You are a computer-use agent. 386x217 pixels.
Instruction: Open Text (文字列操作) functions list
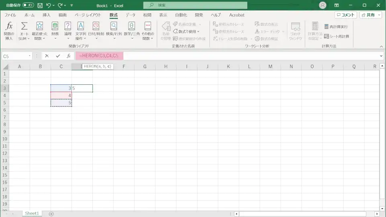(80, 31)
